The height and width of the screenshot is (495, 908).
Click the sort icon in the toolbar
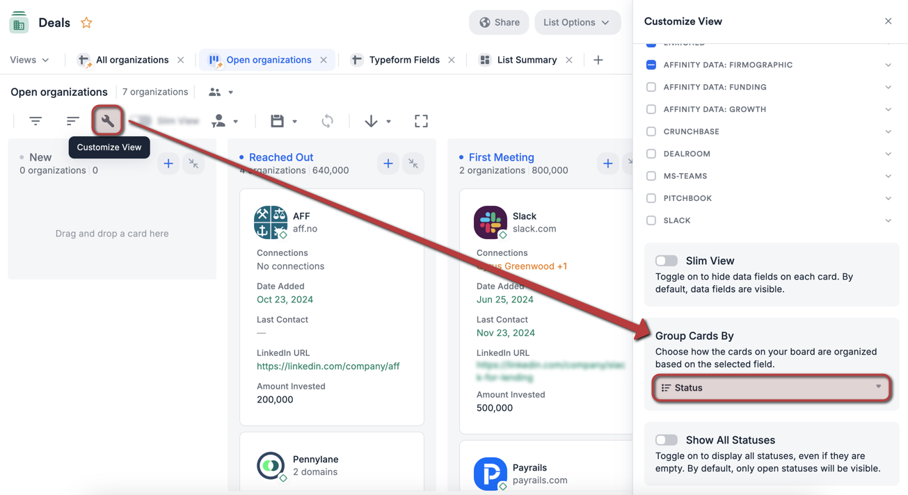(x=72, y=120)
